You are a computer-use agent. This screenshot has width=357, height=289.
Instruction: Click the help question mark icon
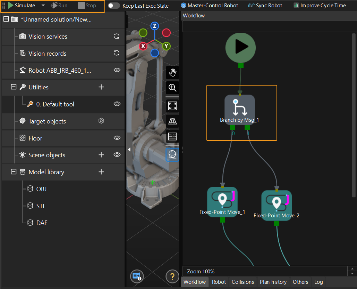172,276
